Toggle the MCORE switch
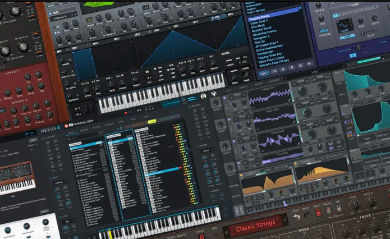 click(x=329, y=210)
